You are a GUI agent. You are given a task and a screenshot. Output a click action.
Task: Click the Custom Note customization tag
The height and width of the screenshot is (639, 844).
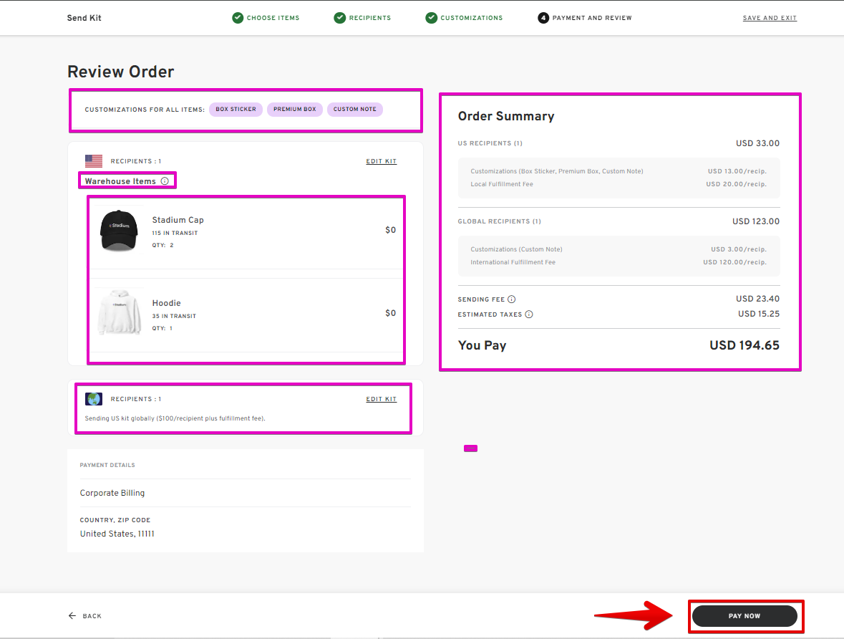click(355, 110)
